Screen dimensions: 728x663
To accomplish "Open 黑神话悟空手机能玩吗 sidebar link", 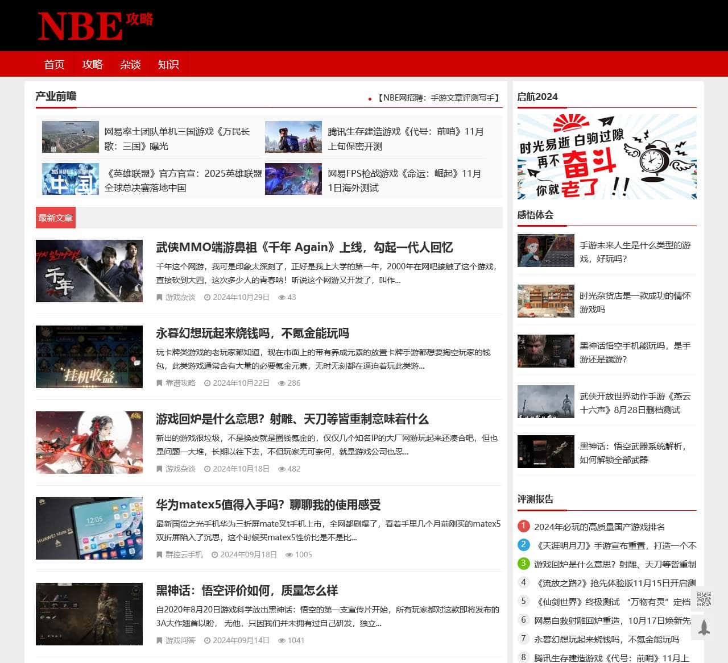I will 635,352.
